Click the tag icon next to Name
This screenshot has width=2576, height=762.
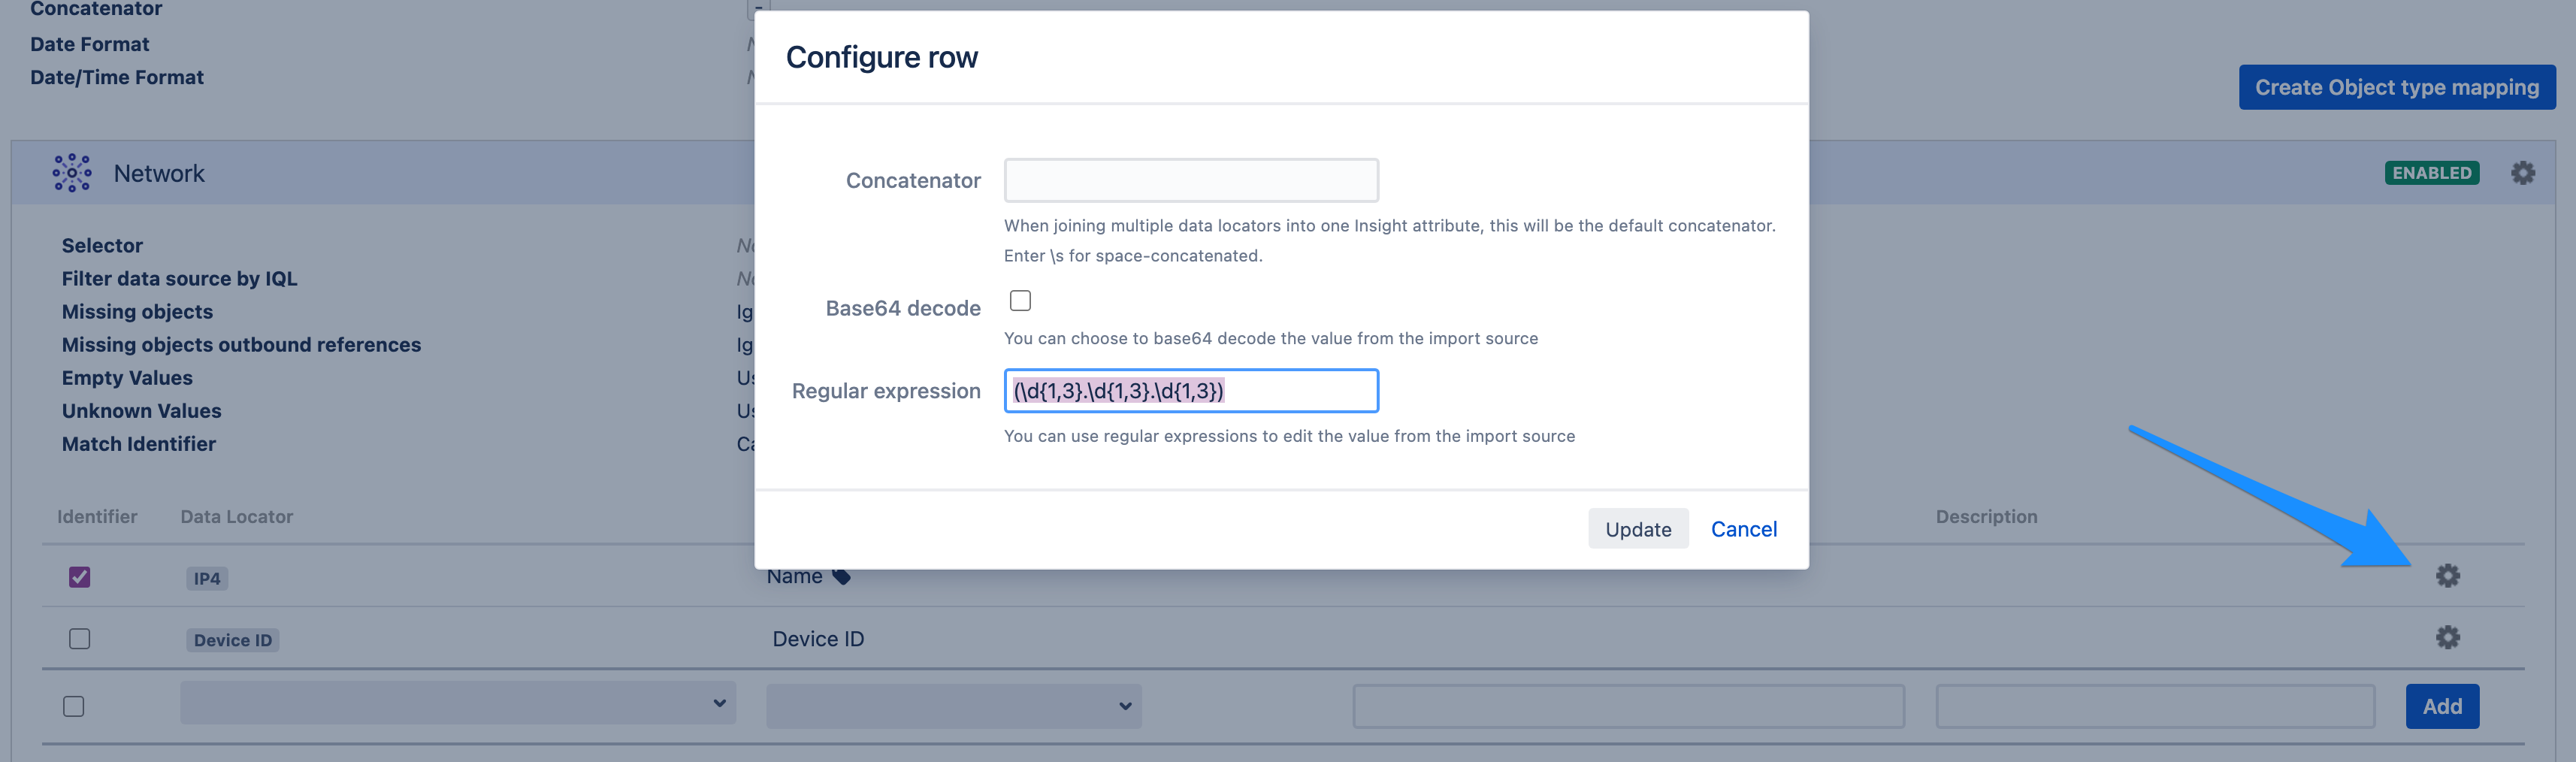[840, 576]
